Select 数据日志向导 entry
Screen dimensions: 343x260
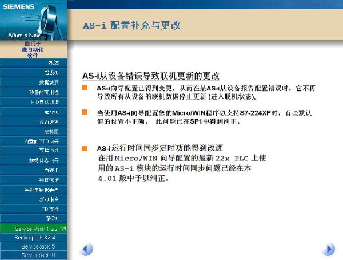pos(34,160)
